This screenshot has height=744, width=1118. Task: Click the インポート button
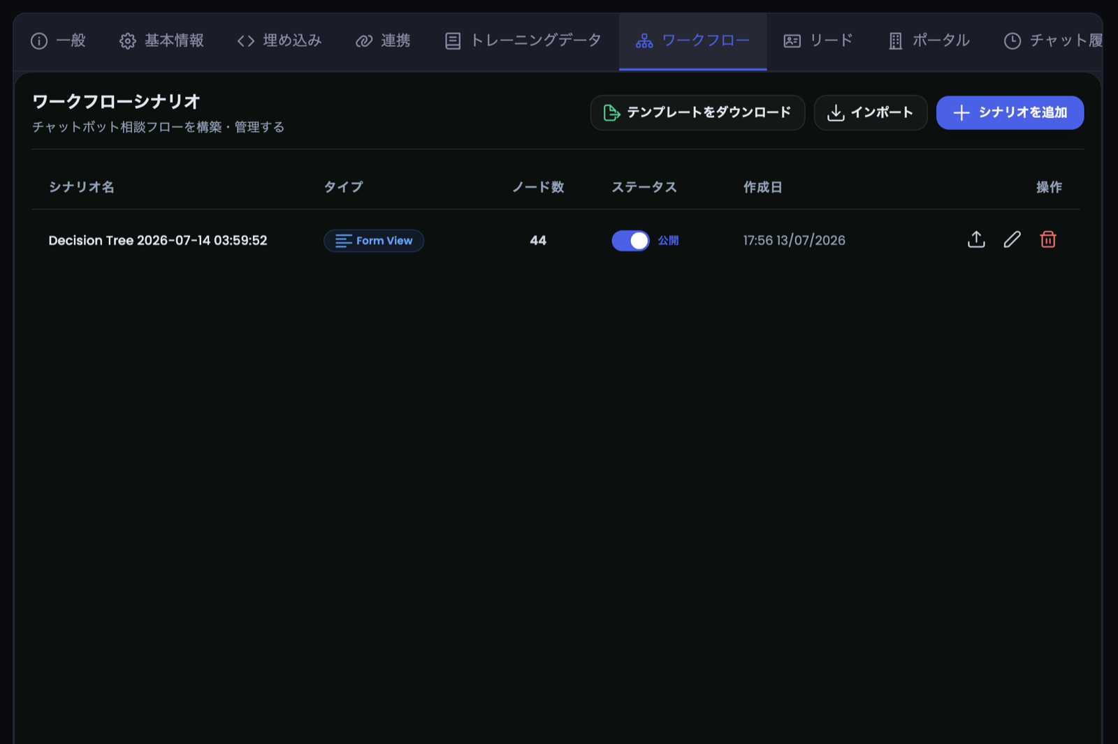(871, 112)
